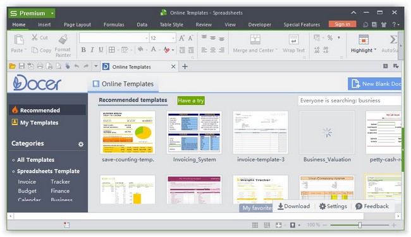Open the Data ribbon tab
This screenshot has width=411, height=237.
click(142, 25)
